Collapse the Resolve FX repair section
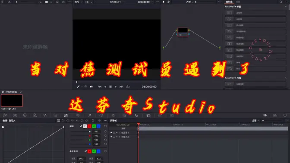The height and width of the screenshot is (163, 290). tap(286, 6)
